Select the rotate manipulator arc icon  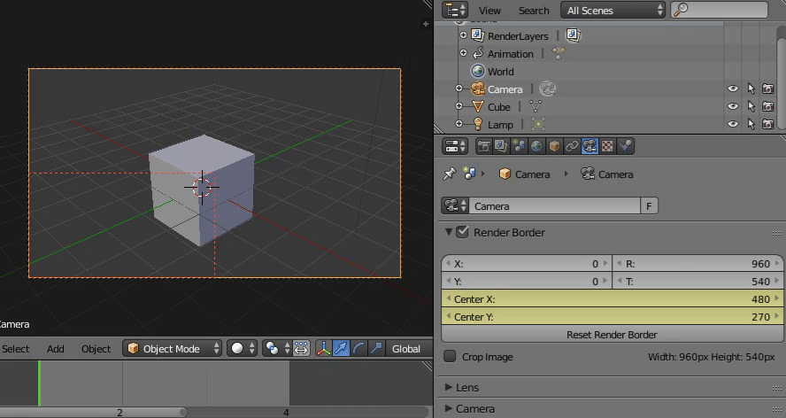coord(359,348)
